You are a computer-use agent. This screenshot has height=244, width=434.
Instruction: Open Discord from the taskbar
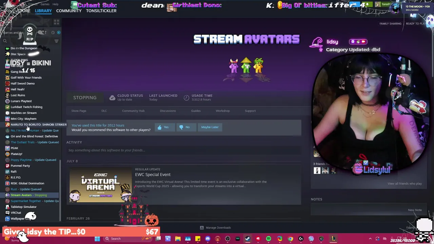(208, 239)
